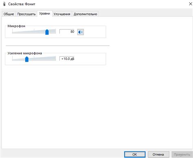Image resolution: width=193 pixels, height=158 pixels.
Task: Click the Микрофон volume slider handle
Action: click(47, 32)
